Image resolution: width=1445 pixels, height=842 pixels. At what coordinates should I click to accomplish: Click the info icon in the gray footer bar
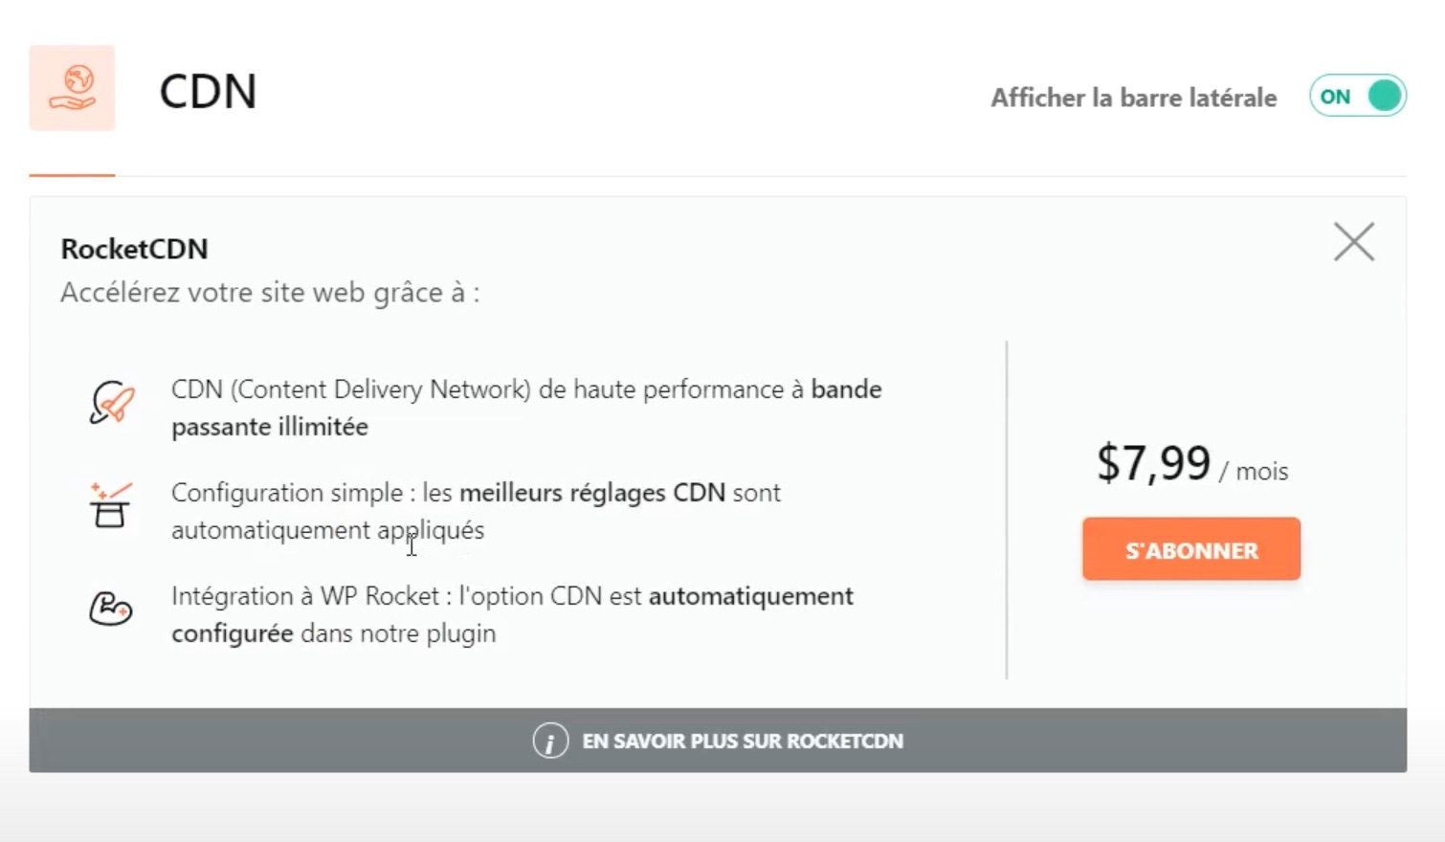549,741
